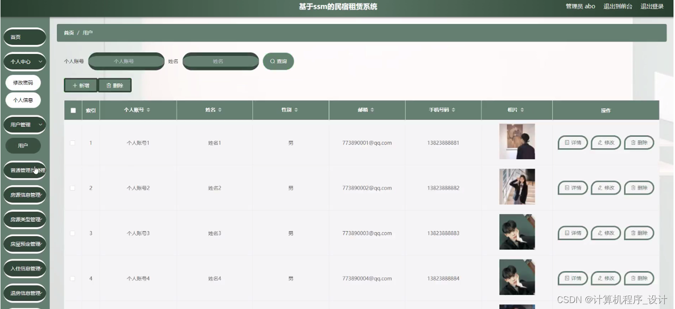Click 修改 for the 姓名1 row
This screenshot has width=675, height=309.
click(x=606, y=143)
